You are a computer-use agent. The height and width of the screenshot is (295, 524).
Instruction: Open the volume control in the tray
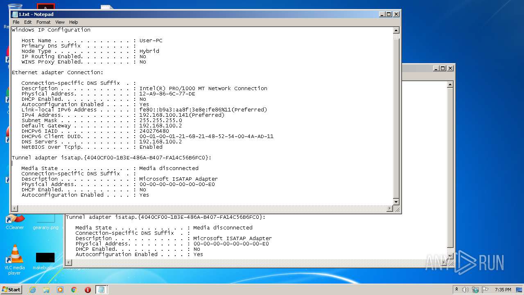(x=465, y=290)
